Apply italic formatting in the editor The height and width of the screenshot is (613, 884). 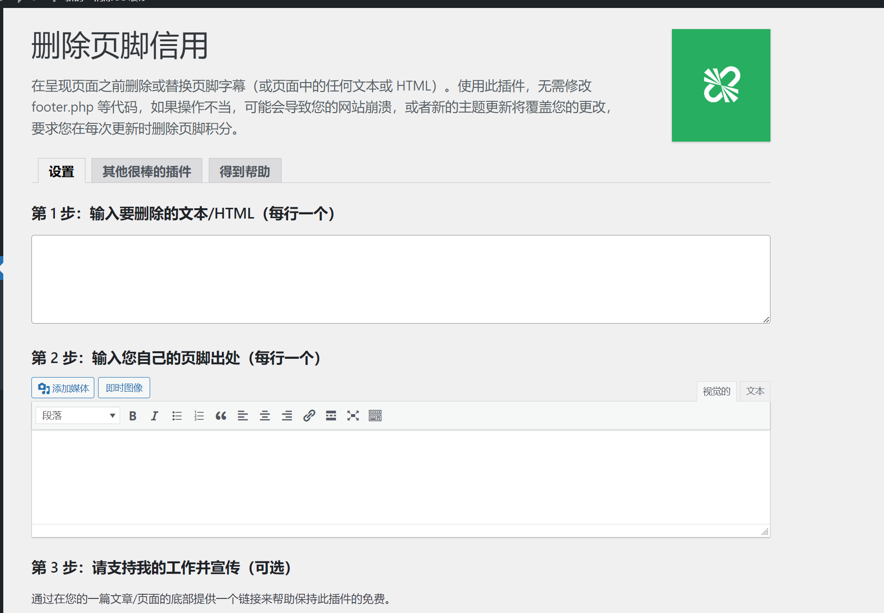154,416
